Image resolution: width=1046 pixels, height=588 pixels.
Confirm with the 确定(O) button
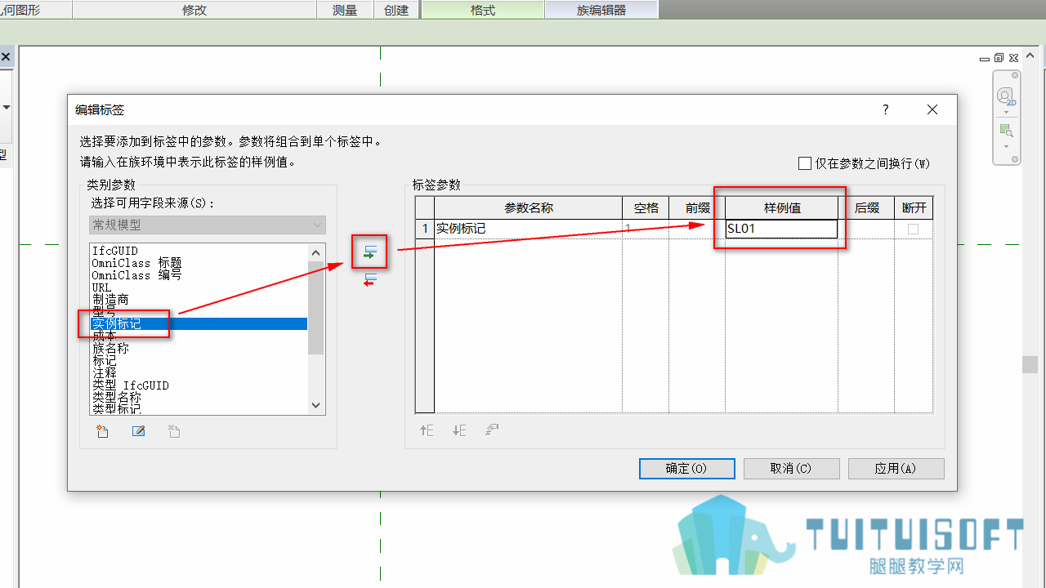coord(686,468)
